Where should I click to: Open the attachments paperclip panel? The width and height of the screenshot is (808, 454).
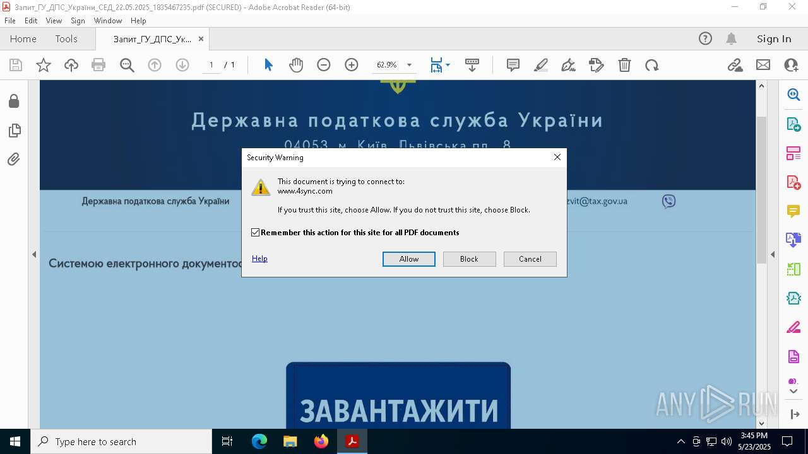point(14,160)
